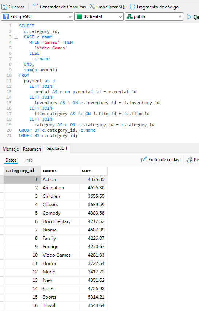Screen dimensions: 199x311
Task: Click the New name cell
Action: [x=60, y=280]
